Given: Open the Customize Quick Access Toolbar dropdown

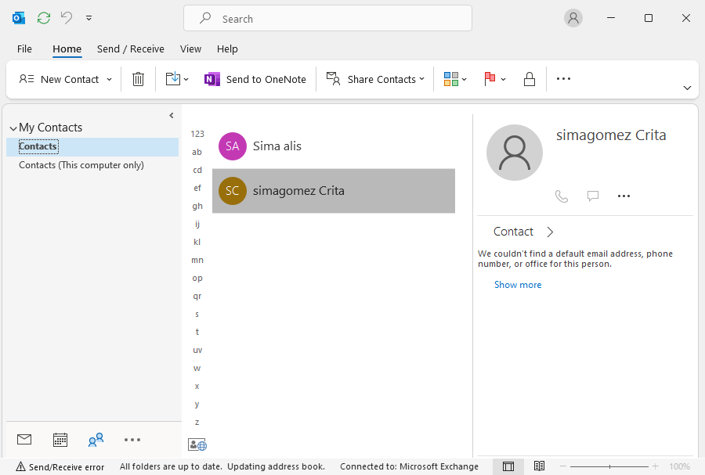Looking at the screenshot, I should (x=89, y=18).
